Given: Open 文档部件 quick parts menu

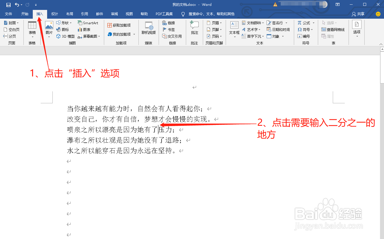Looking at the screenshot, I should tap(253, 23).
